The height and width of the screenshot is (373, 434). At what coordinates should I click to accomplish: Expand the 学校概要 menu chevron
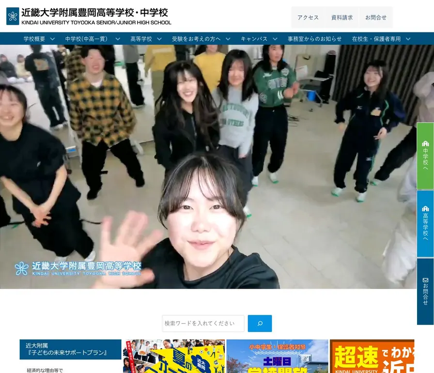52,39
